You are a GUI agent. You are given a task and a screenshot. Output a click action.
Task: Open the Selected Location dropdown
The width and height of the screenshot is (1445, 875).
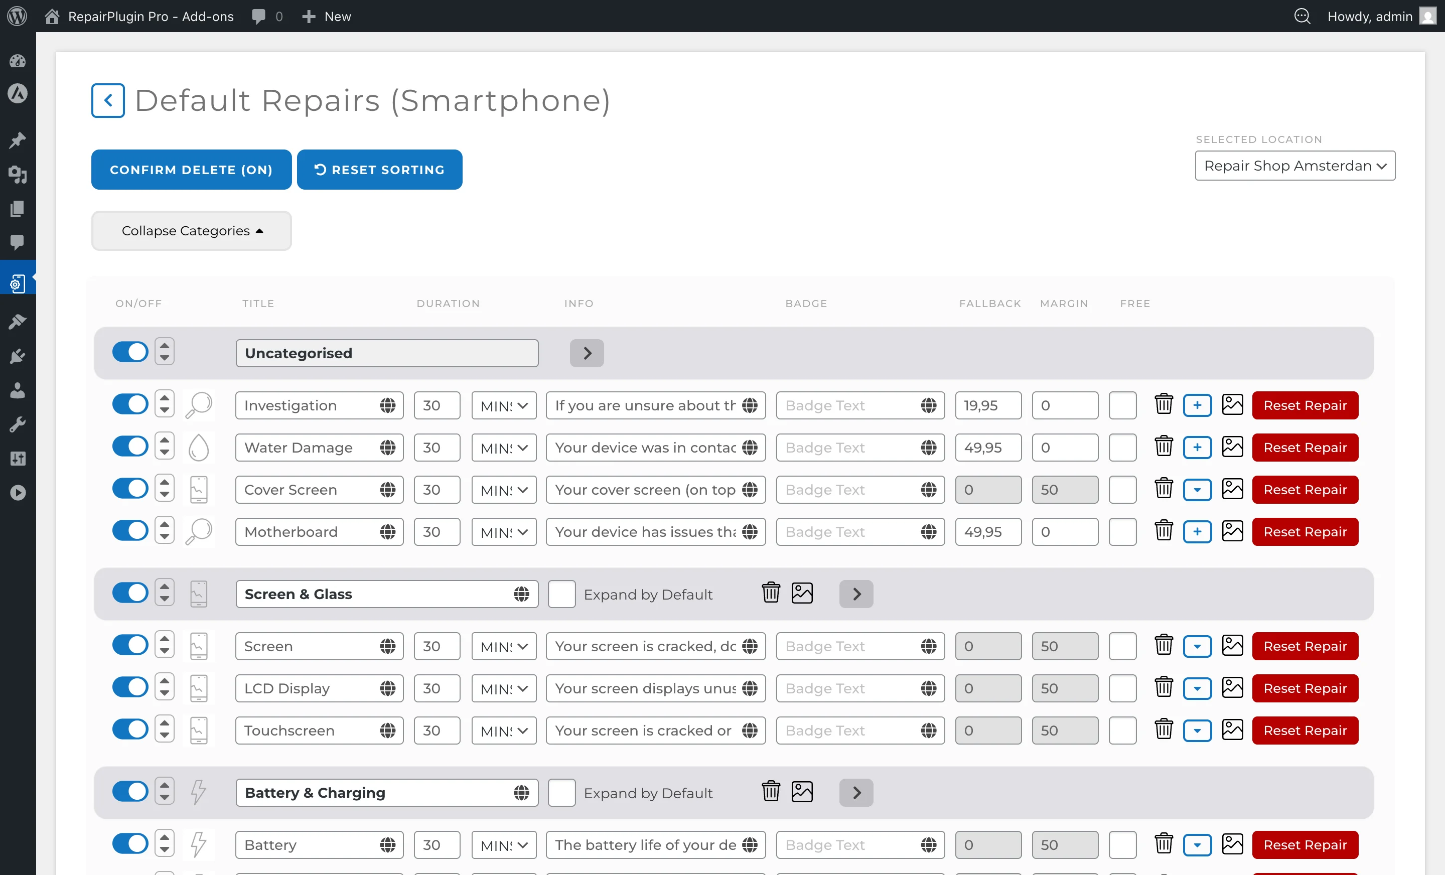coord(1294,166)
